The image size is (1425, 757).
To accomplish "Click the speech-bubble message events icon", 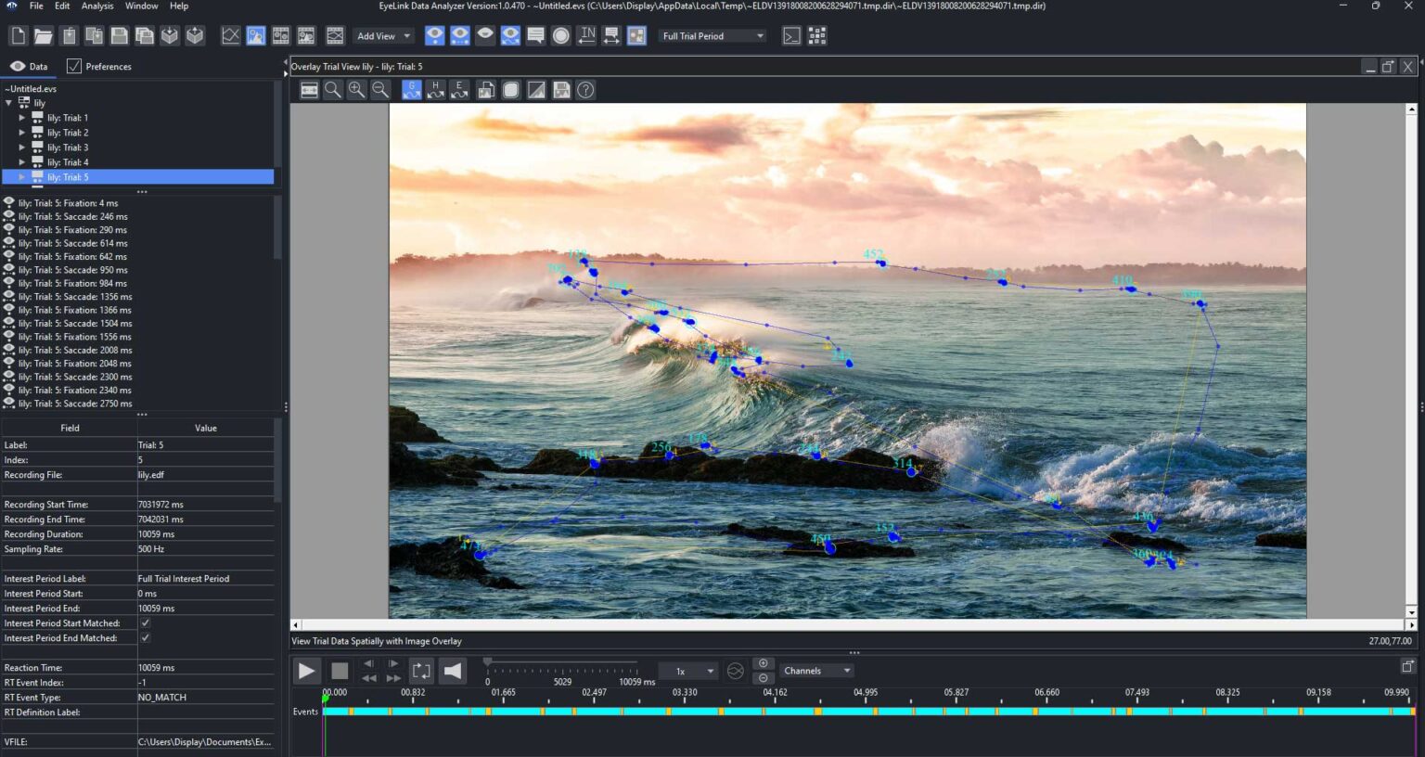I will (x=535, y=36).
